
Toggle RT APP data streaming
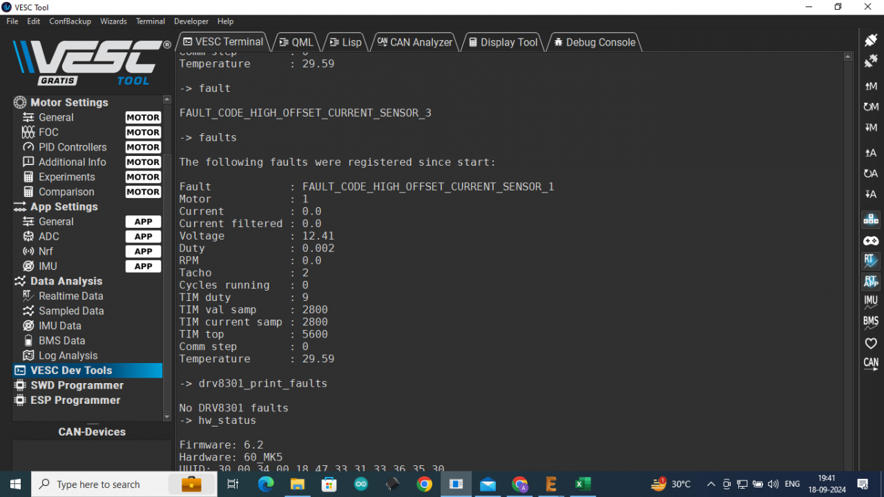tap(870, 281)
